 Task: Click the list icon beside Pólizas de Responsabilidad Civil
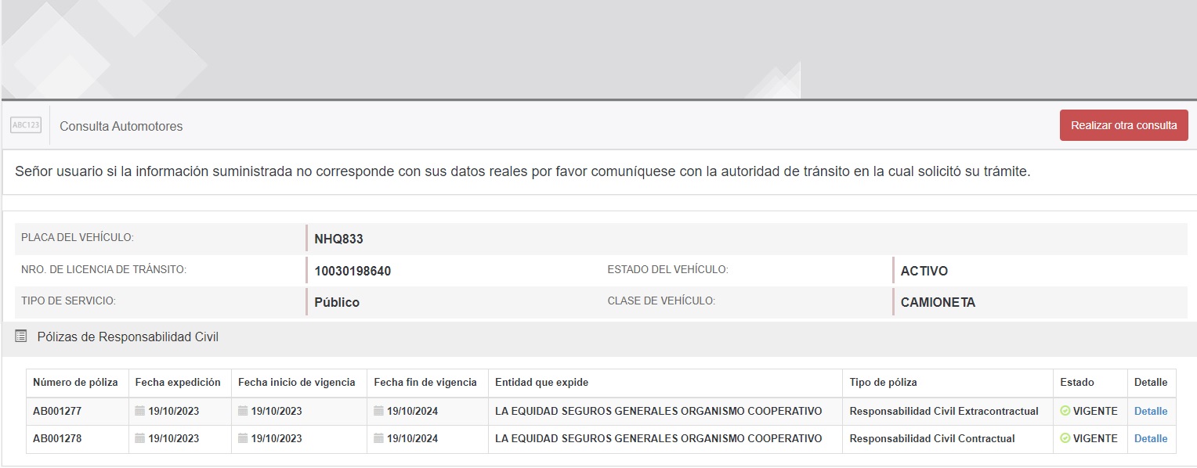coord(21,337)
